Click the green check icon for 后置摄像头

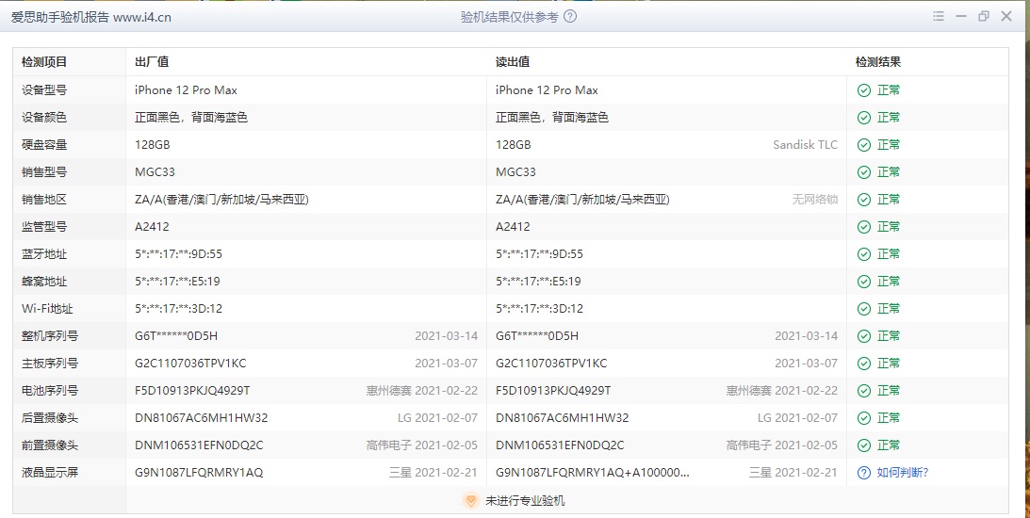tap(864, 418)
